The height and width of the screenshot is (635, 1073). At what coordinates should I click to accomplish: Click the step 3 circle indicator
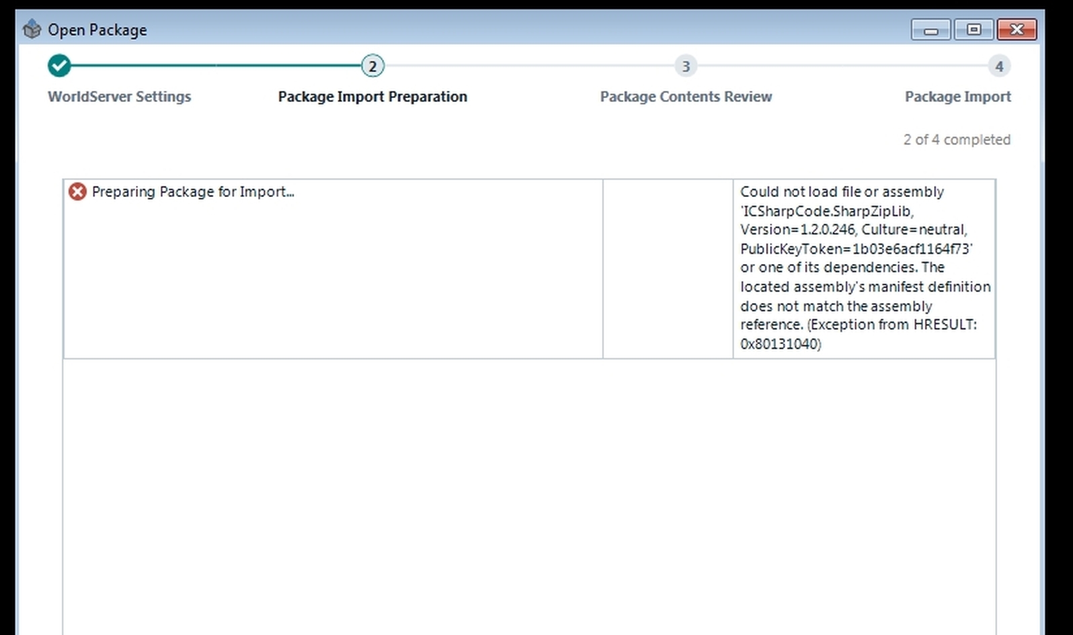686,66
